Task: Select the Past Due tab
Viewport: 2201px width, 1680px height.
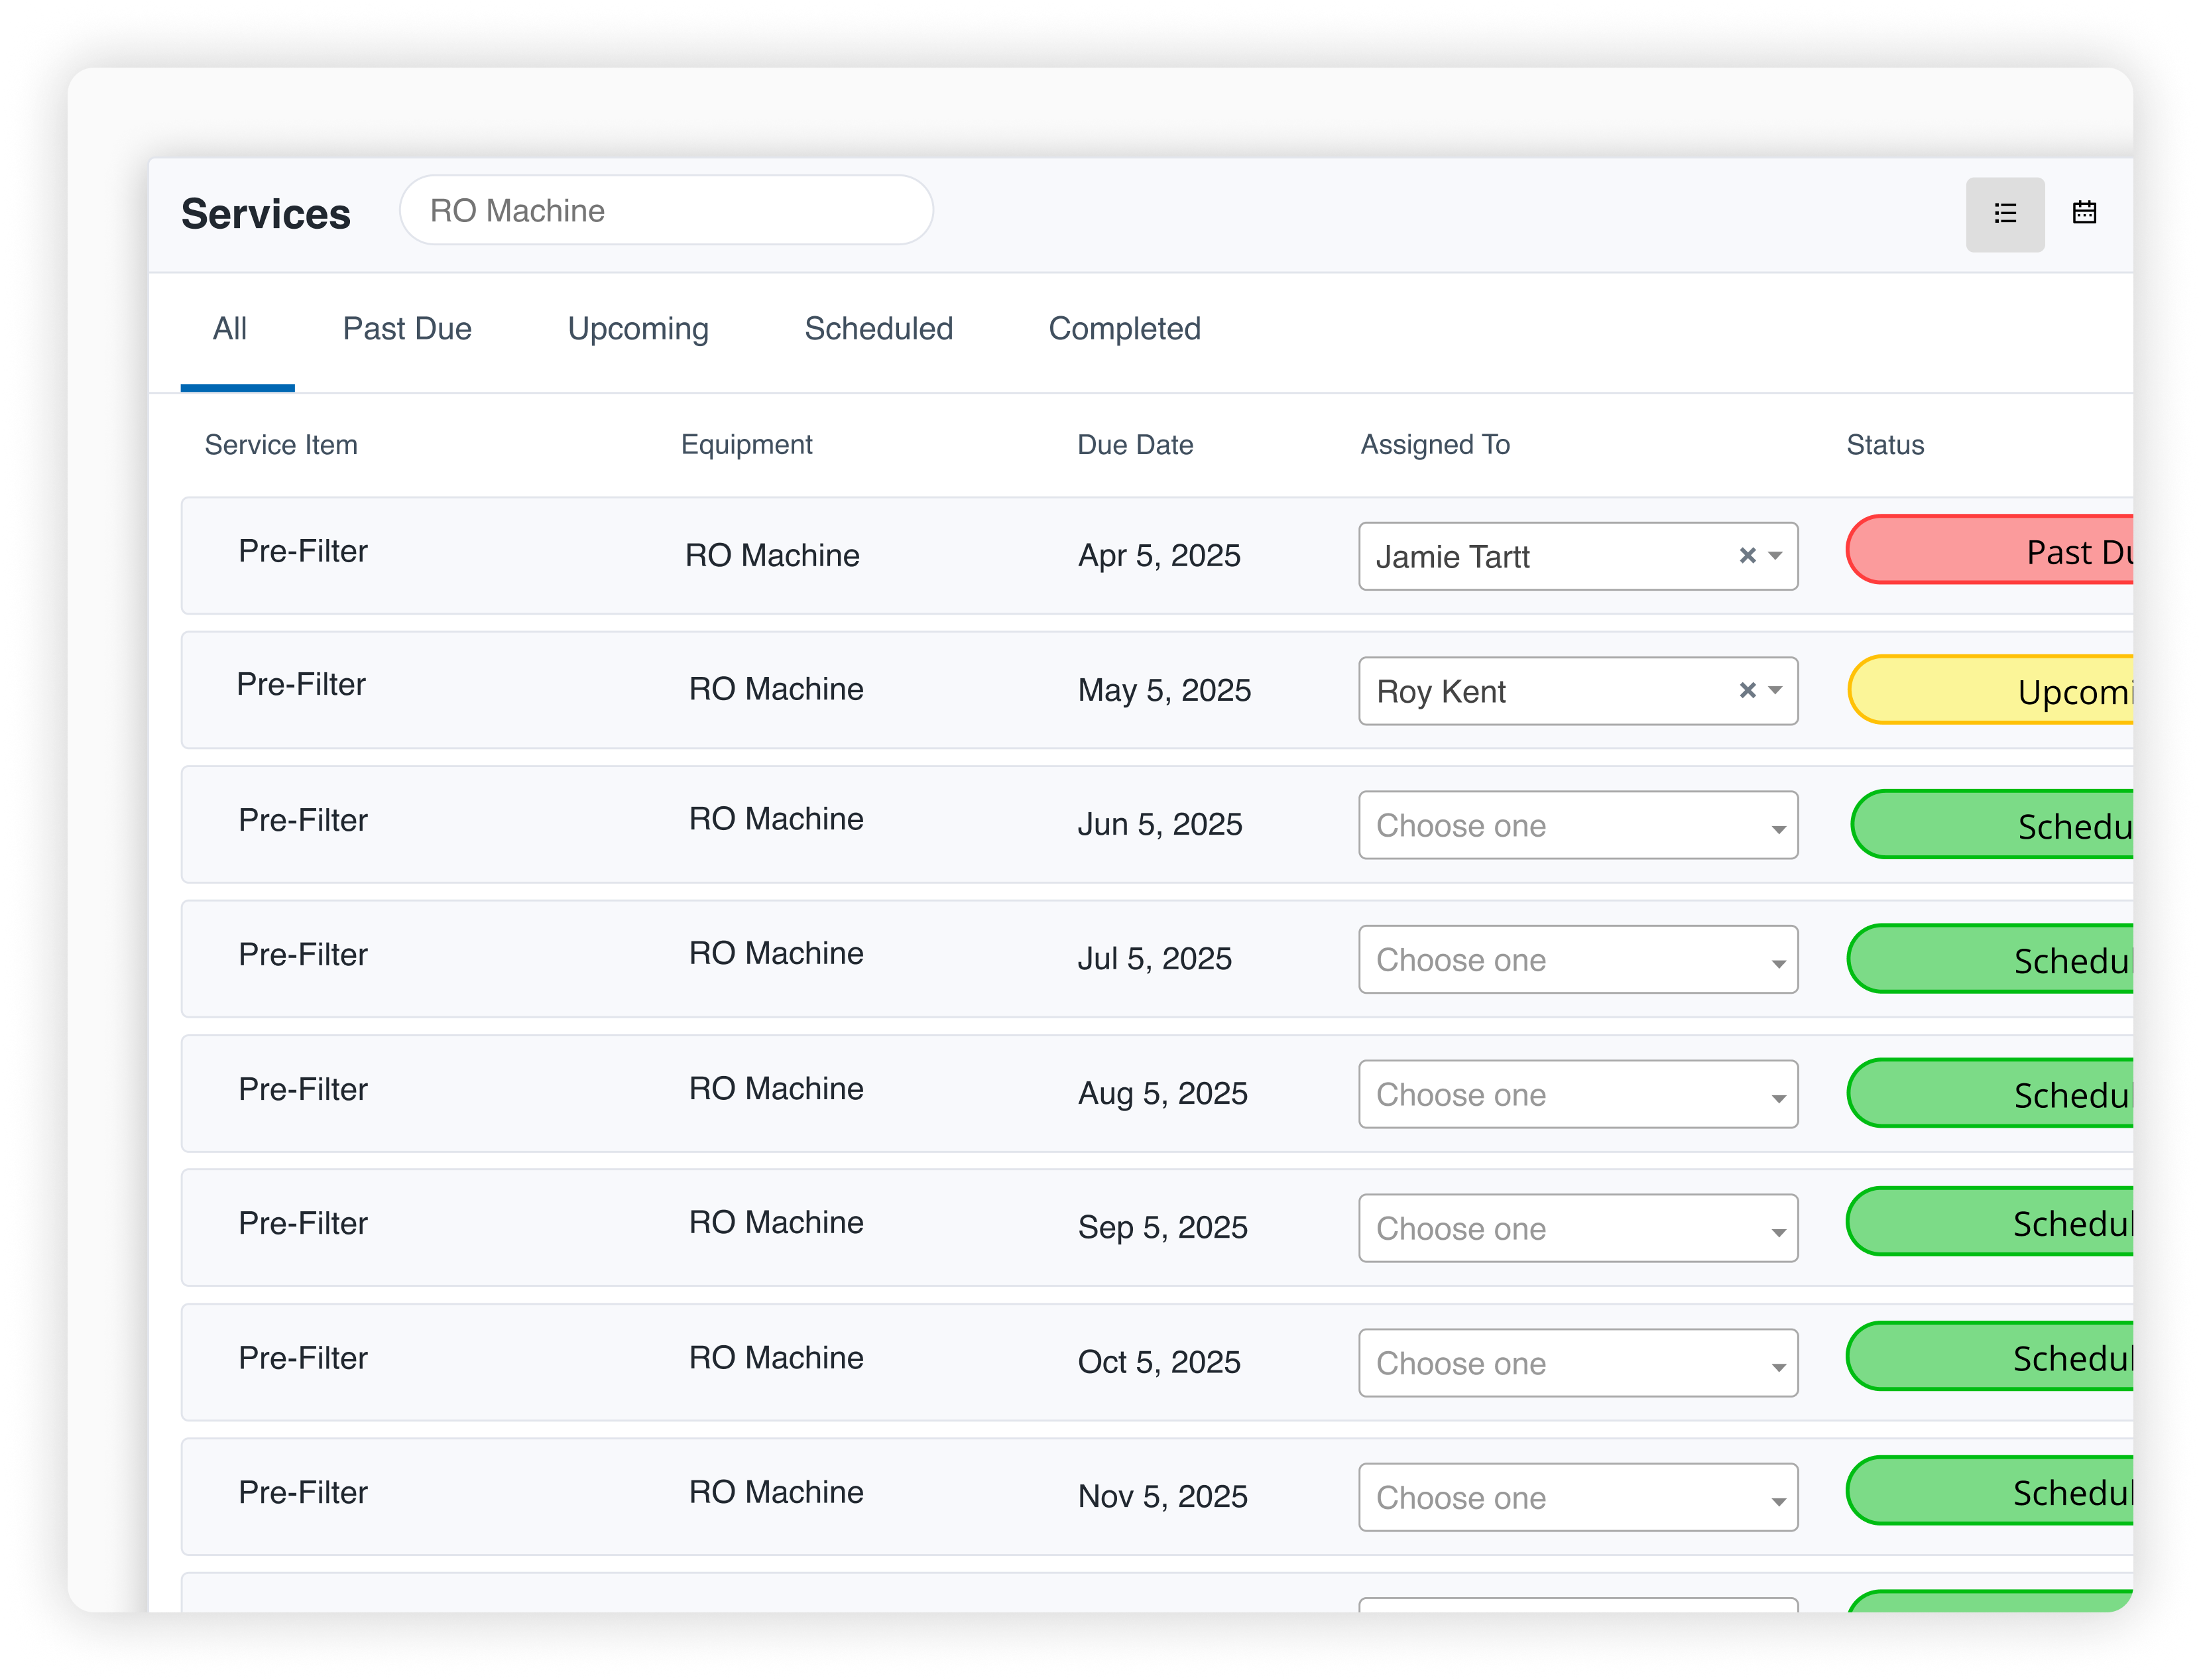Action: tap(407, 329)
